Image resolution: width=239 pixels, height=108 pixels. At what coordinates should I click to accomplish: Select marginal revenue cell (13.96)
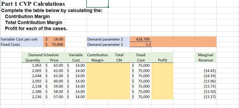(x=206, y=81)
